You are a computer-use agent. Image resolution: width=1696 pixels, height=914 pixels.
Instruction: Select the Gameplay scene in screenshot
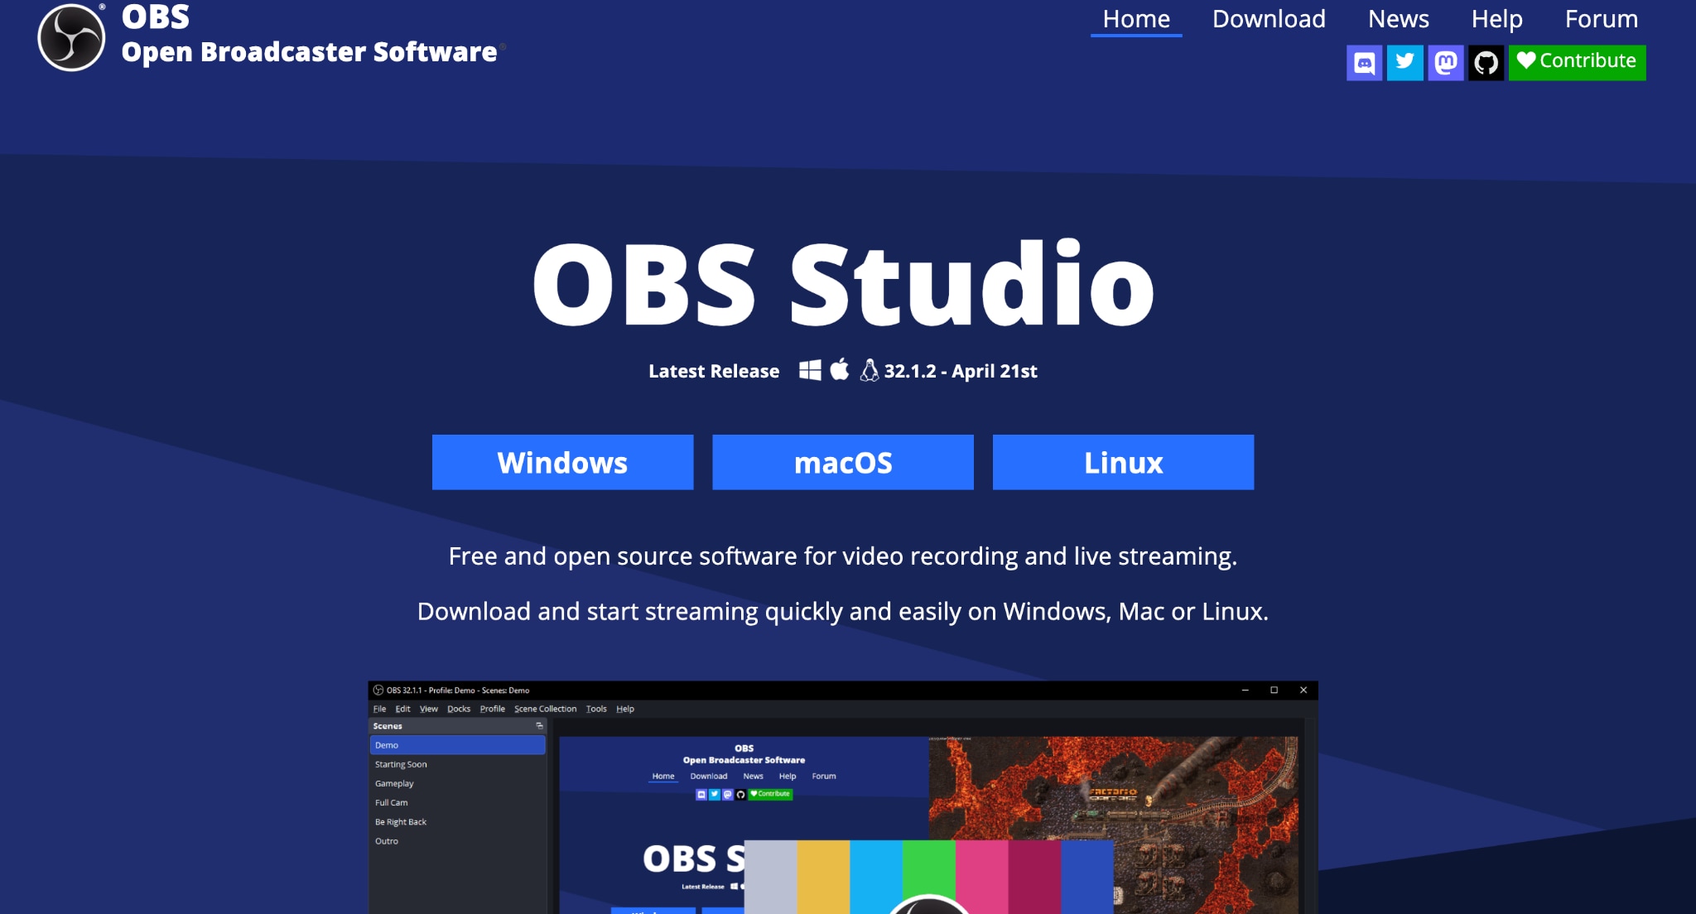pyautogui.click(x=457, y=783)
